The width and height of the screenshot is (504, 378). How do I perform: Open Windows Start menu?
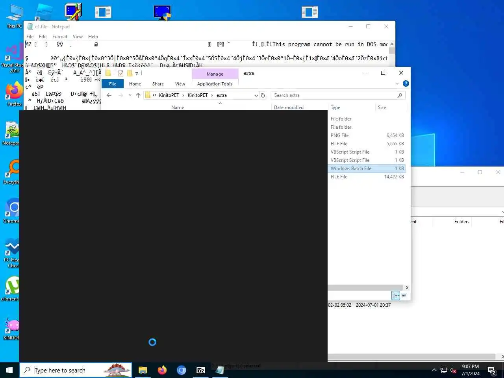9,370
